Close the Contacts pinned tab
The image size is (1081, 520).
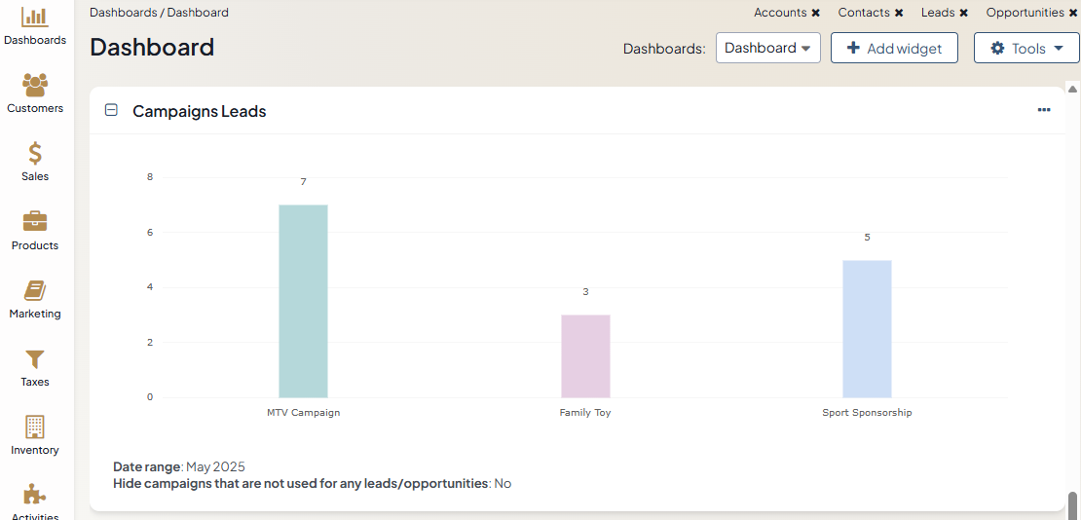[899, 14]
